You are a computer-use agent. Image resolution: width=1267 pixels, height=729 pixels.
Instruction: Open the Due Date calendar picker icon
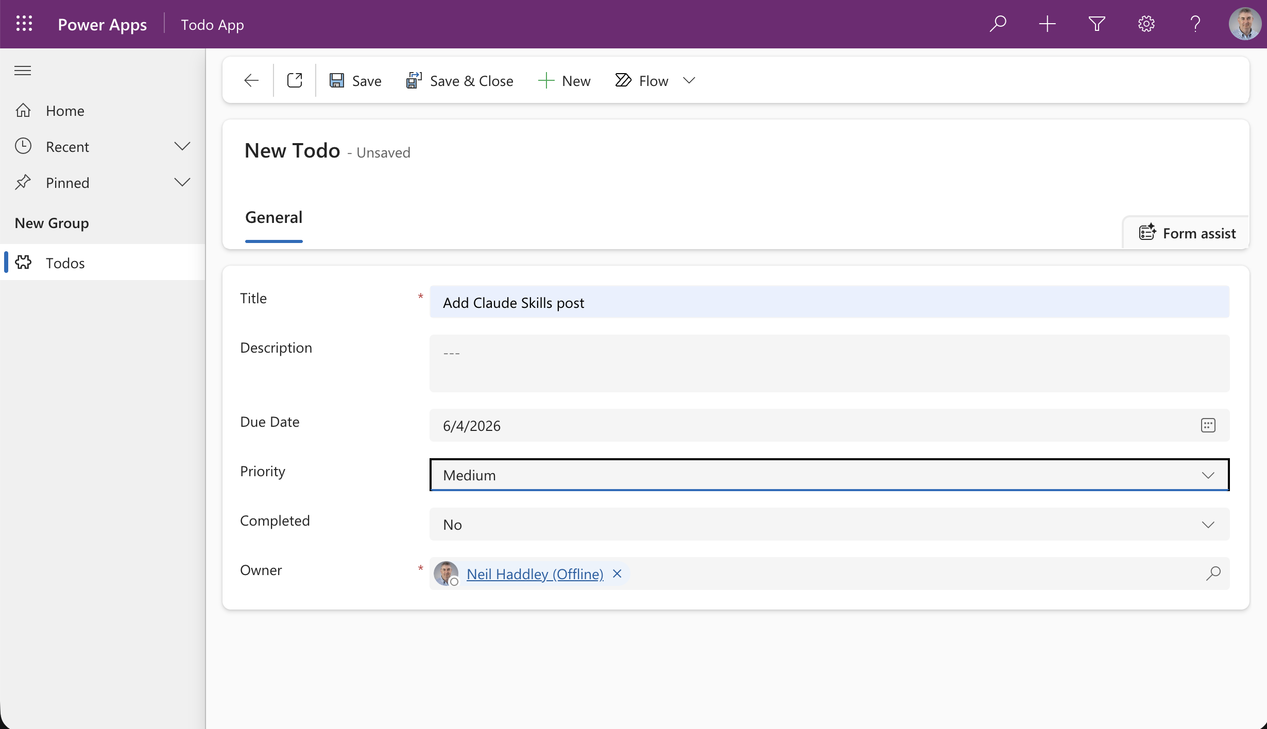coord(1208,425)
